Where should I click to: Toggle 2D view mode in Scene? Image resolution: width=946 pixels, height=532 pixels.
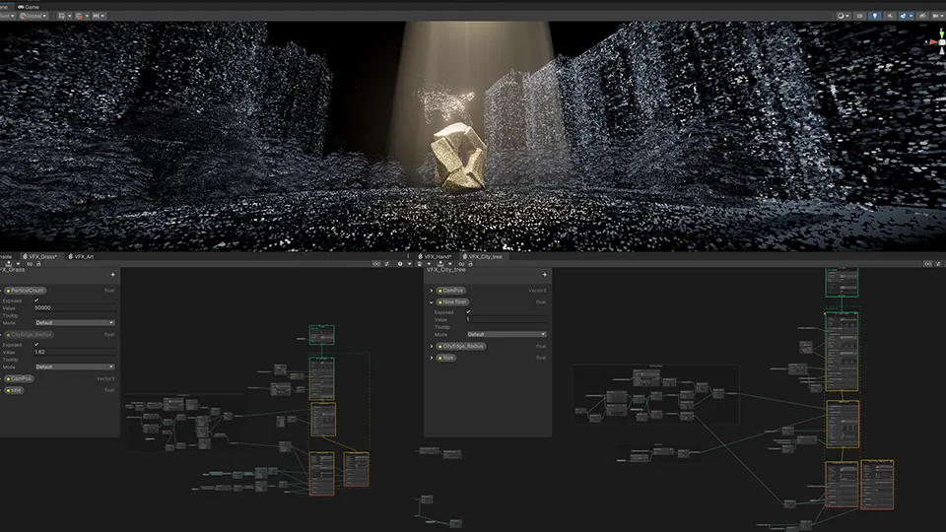(x=859, y=16)
